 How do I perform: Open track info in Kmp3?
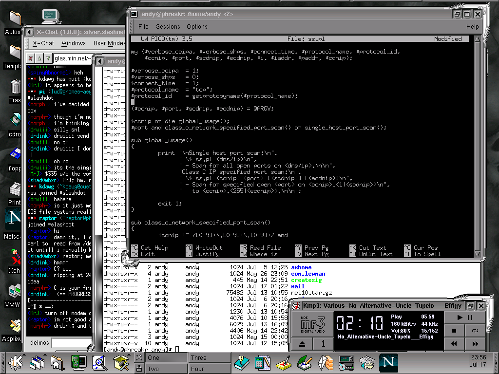[323, 344]
